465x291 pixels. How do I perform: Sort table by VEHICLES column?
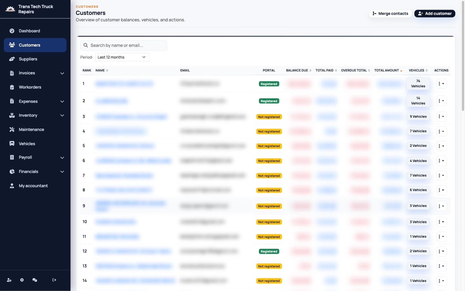click(x=418, y=70)
